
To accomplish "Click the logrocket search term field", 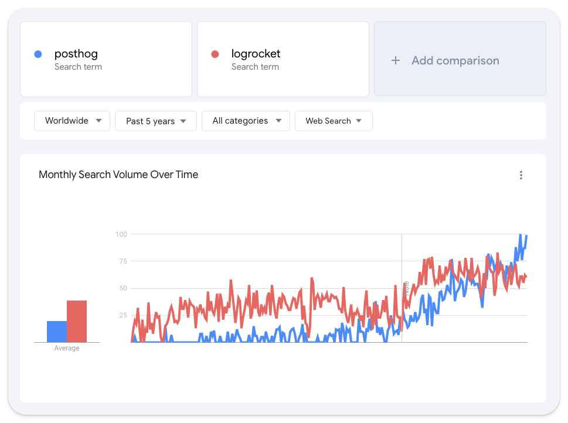I will [x=283, y=59].
